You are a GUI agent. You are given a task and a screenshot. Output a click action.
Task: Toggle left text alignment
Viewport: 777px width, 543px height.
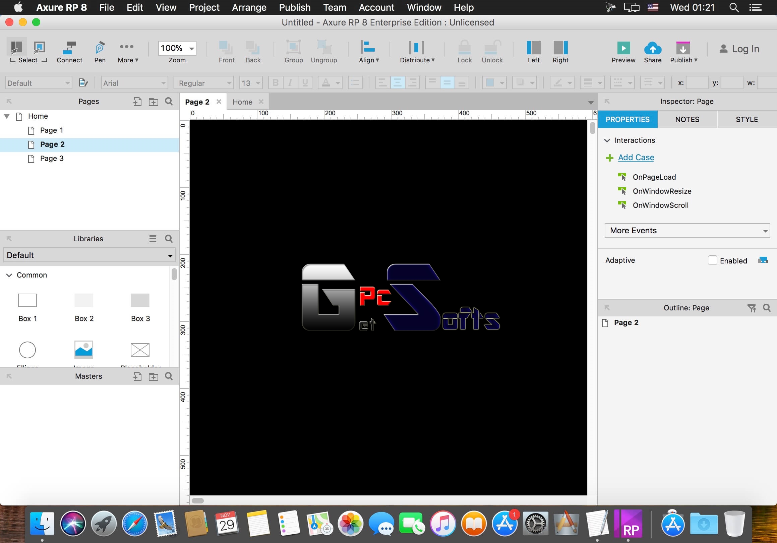pos(382,82)
